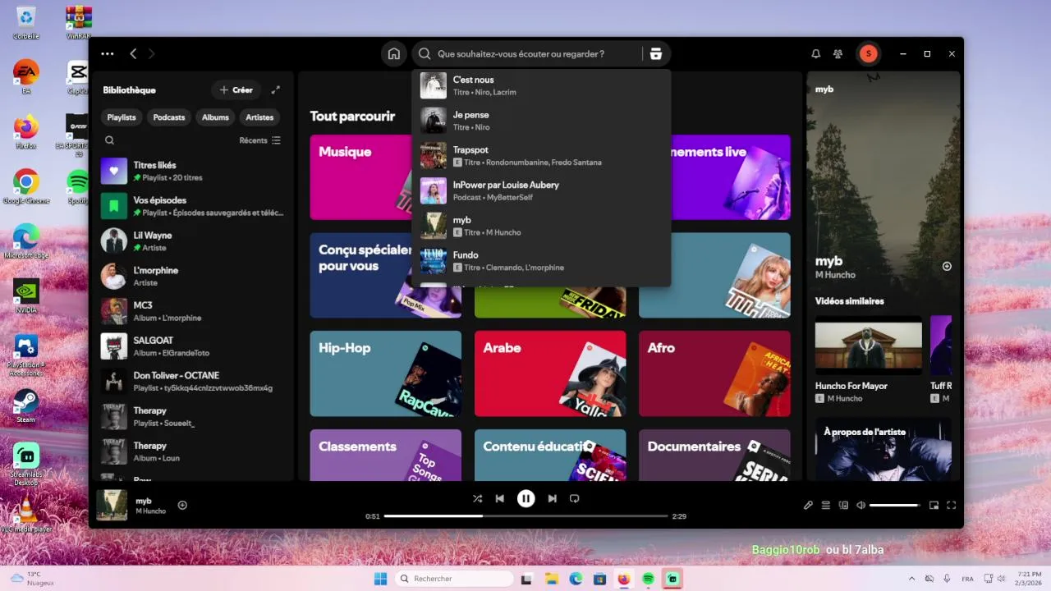The height and width of the screenshot is (591, 1051).
Task: Click the Créer button
Action: click(x=236, y=89)
